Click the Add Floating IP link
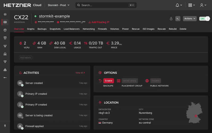Viewport: 212px width, 133px height. pyautogui.click(x=99, y=22)
